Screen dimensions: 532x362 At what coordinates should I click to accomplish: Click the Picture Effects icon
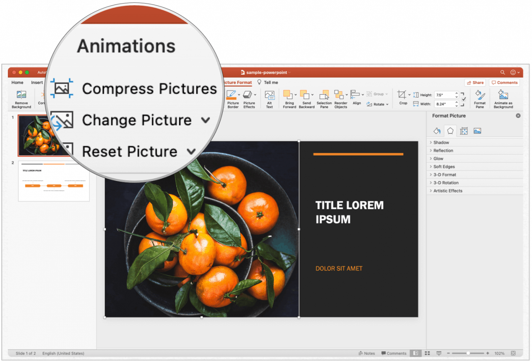tap(248, 95)
